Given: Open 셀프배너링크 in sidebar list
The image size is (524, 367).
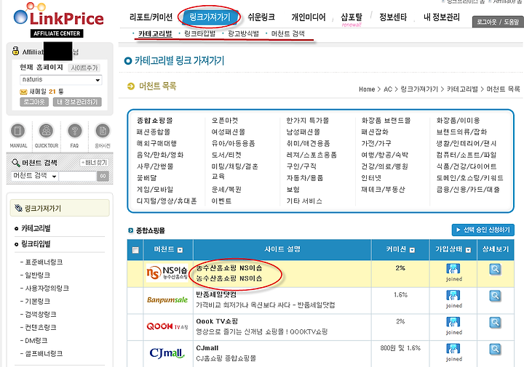Looking at the screenshot, I should pos(44,354).
